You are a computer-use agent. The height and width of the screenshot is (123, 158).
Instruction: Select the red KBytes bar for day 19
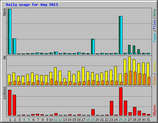(x=93, y=113)
